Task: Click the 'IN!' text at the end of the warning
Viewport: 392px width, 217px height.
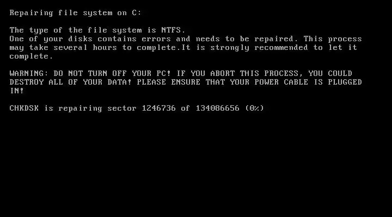Action: [x=17, y=91]
